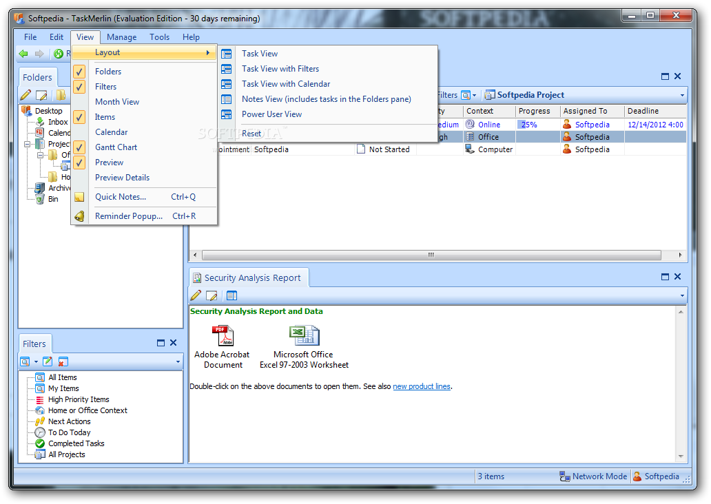Open the Edit menu
This screenshot has height=504, width=711.
coord(56,37)
